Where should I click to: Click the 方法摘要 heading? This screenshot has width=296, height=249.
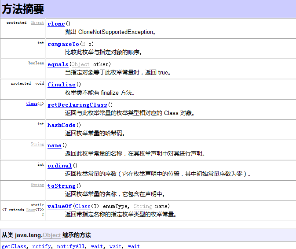23,9
